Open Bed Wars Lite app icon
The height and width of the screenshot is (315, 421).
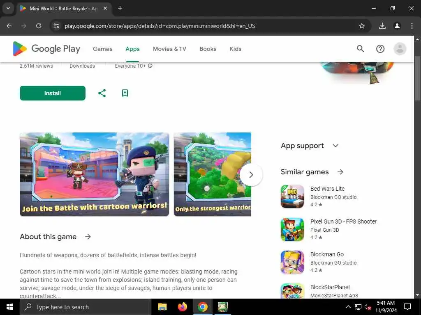tap(292, 196)
